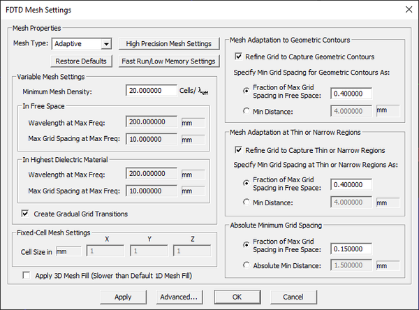Viewport: 419px width, 310px height.
Task: Open the Advanced settings button
Action: pos(179,297)
